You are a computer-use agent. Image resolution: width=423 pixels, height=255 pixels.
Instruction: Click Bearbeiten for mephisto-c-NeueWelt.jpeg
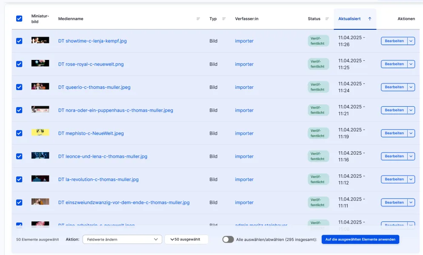[x=394, y=133]
